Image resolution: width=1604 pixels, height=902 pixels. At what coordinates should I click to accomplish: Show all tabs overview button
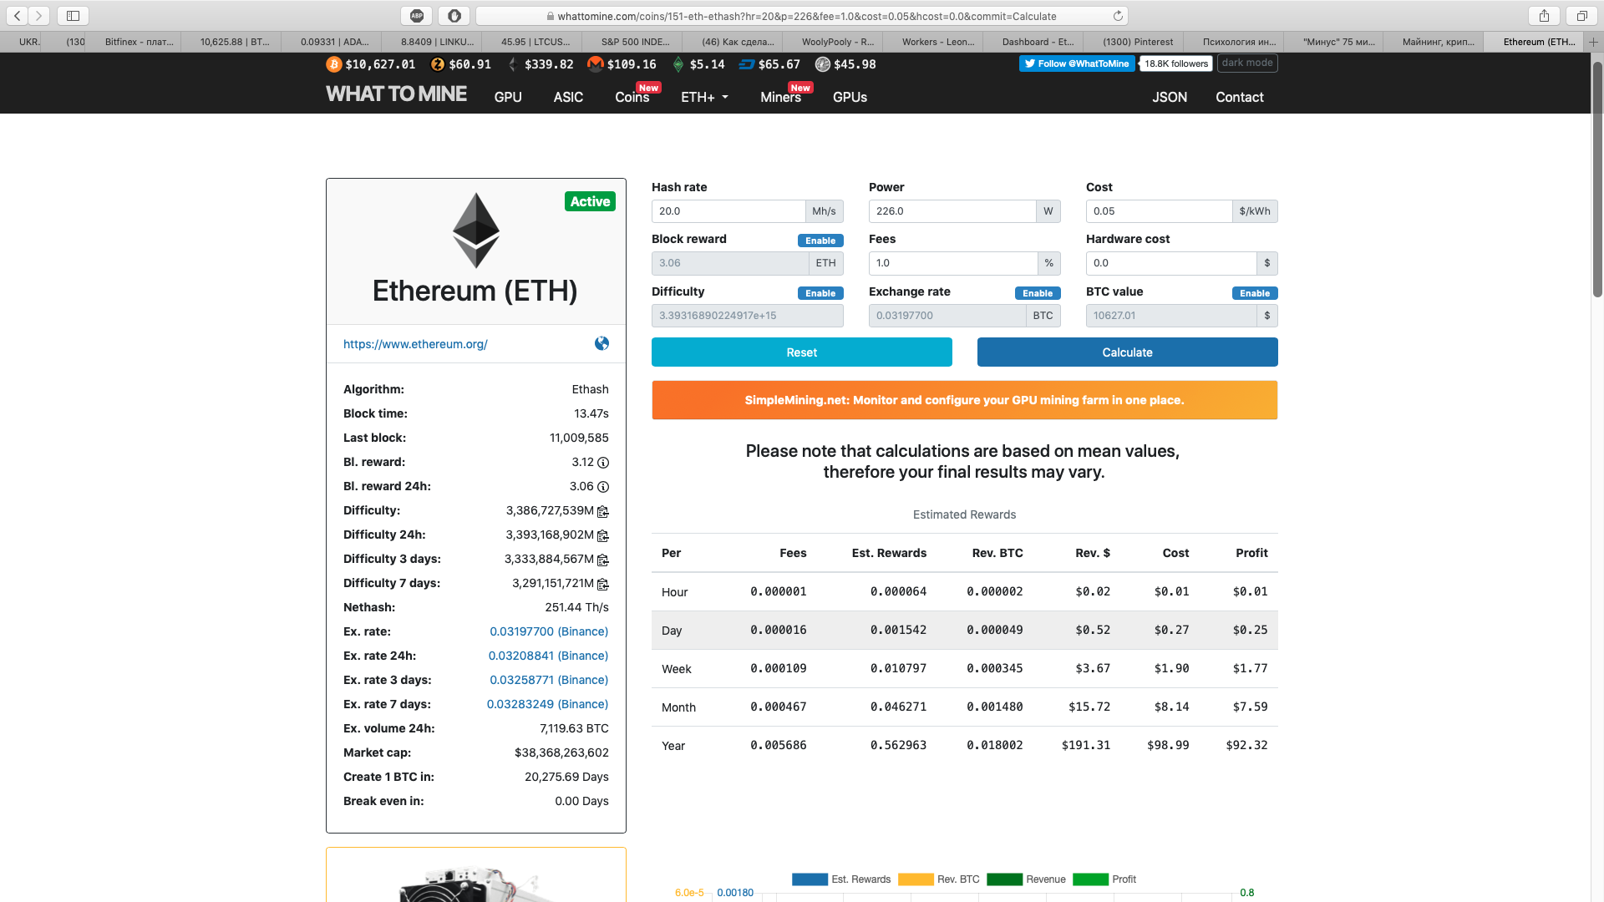[1581, 15]
